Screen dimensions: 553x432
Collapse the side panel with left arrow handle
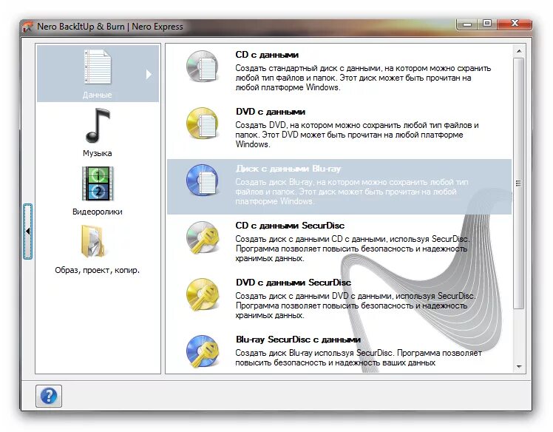coord(28,232)
